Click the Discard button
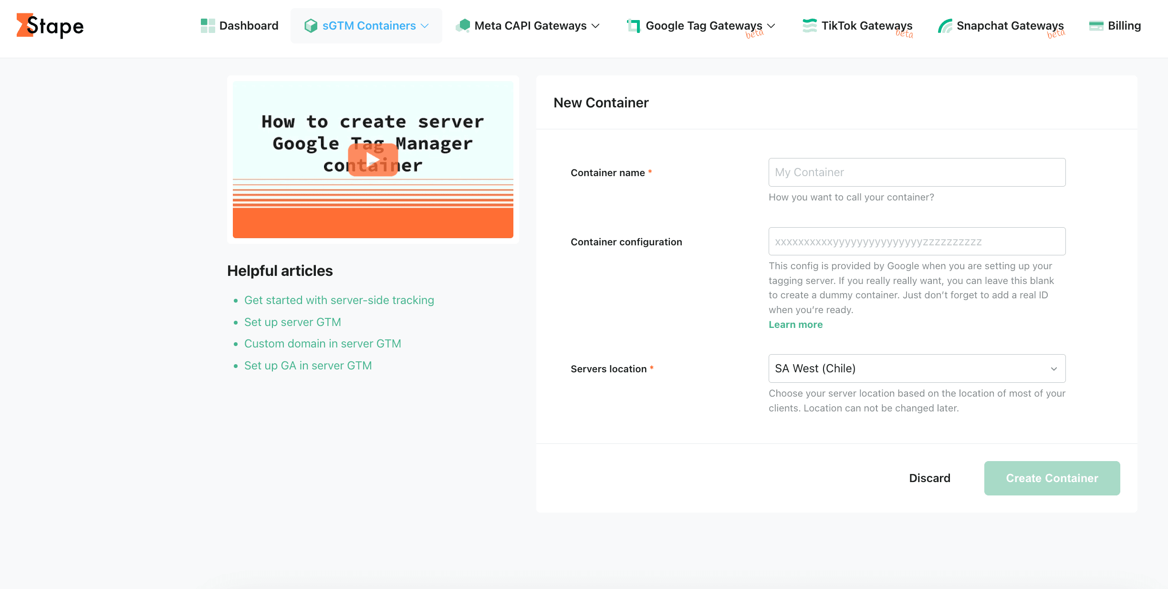The width and height of the screenshot is (1168, 589). [929, 478]
